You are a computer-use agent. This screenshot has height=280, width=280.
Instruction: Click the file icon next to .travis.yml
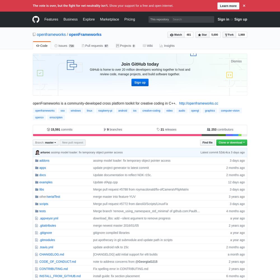pos(36,247)
